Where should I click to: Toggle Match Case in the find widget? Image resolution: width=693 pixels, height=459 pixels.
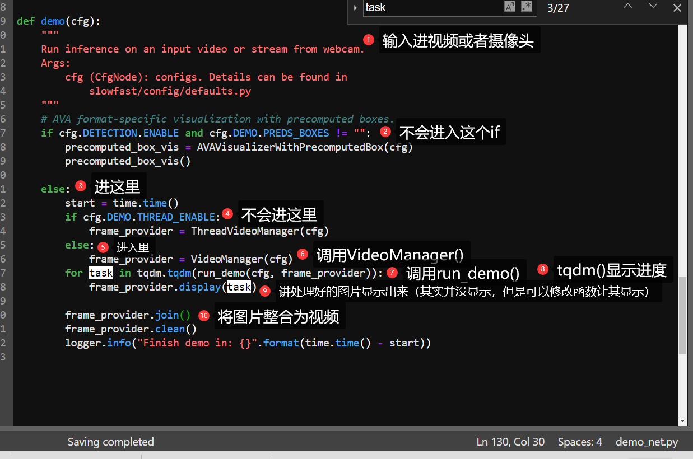pyautogui.click(x=509, y=7)
